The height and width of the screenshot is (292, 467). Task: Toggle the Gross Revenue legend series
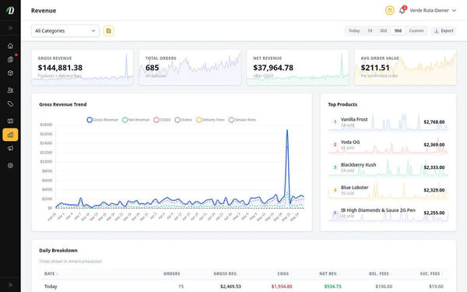click(x=102, y=120)
